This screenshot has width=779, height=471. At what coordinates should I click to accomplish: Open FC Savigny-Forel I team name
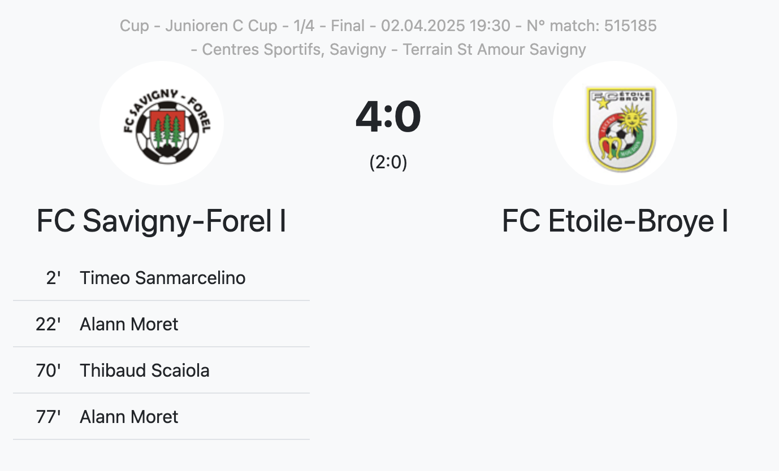162,221
